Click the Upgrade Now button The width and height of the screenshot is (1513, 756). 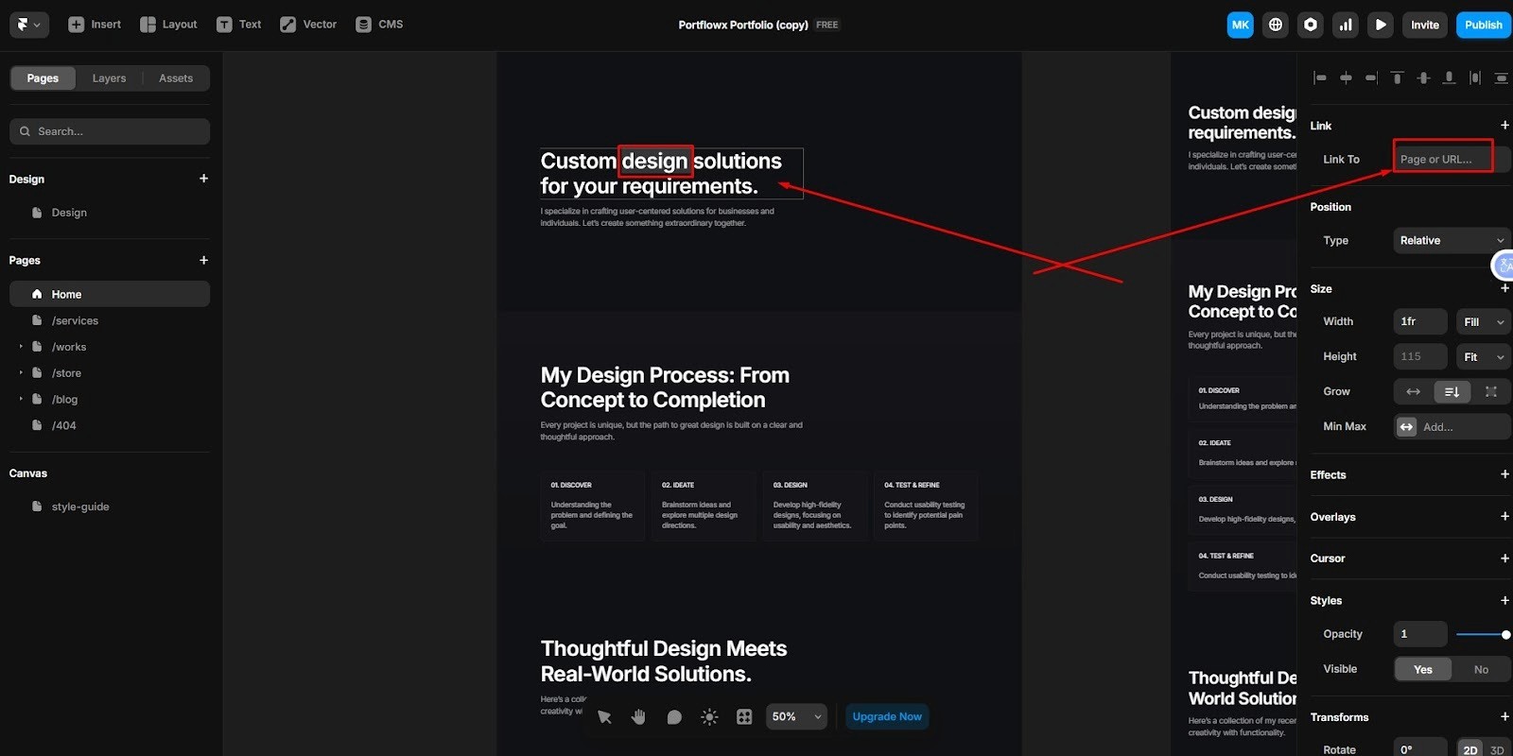pyautogui.click(x=887, y=717)
